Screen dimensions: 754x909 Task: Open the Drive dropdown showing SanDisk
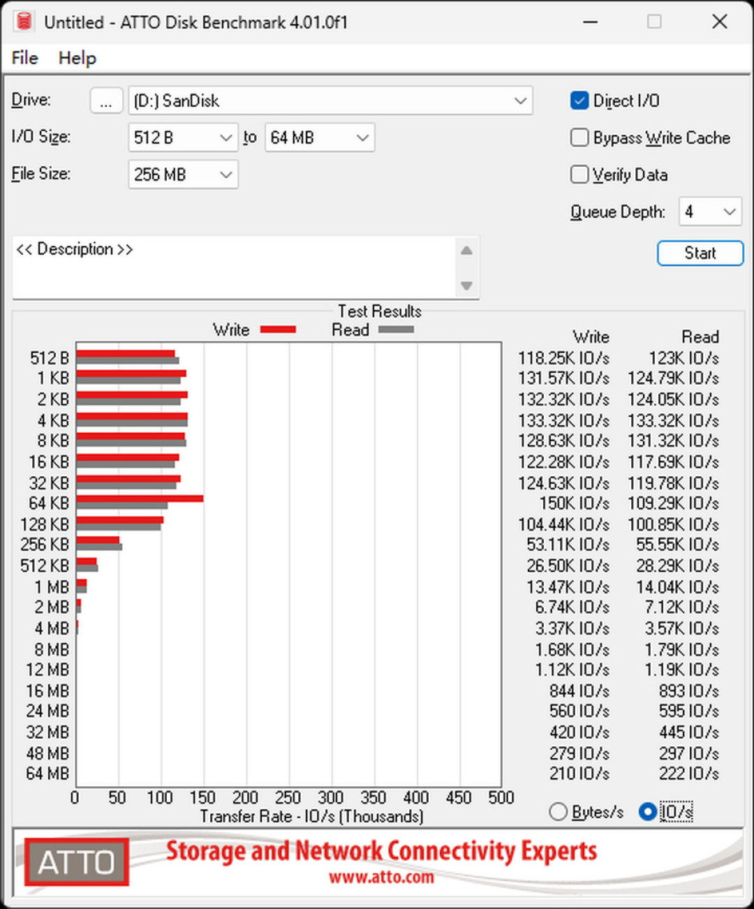tap(330, 101)
